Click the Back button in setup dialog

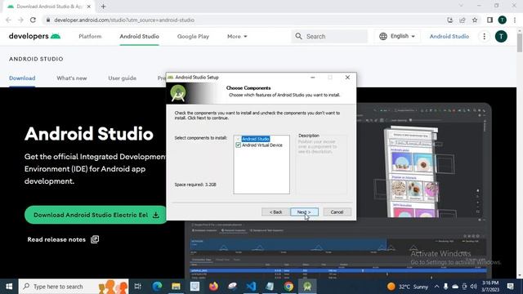click(275, 212)
